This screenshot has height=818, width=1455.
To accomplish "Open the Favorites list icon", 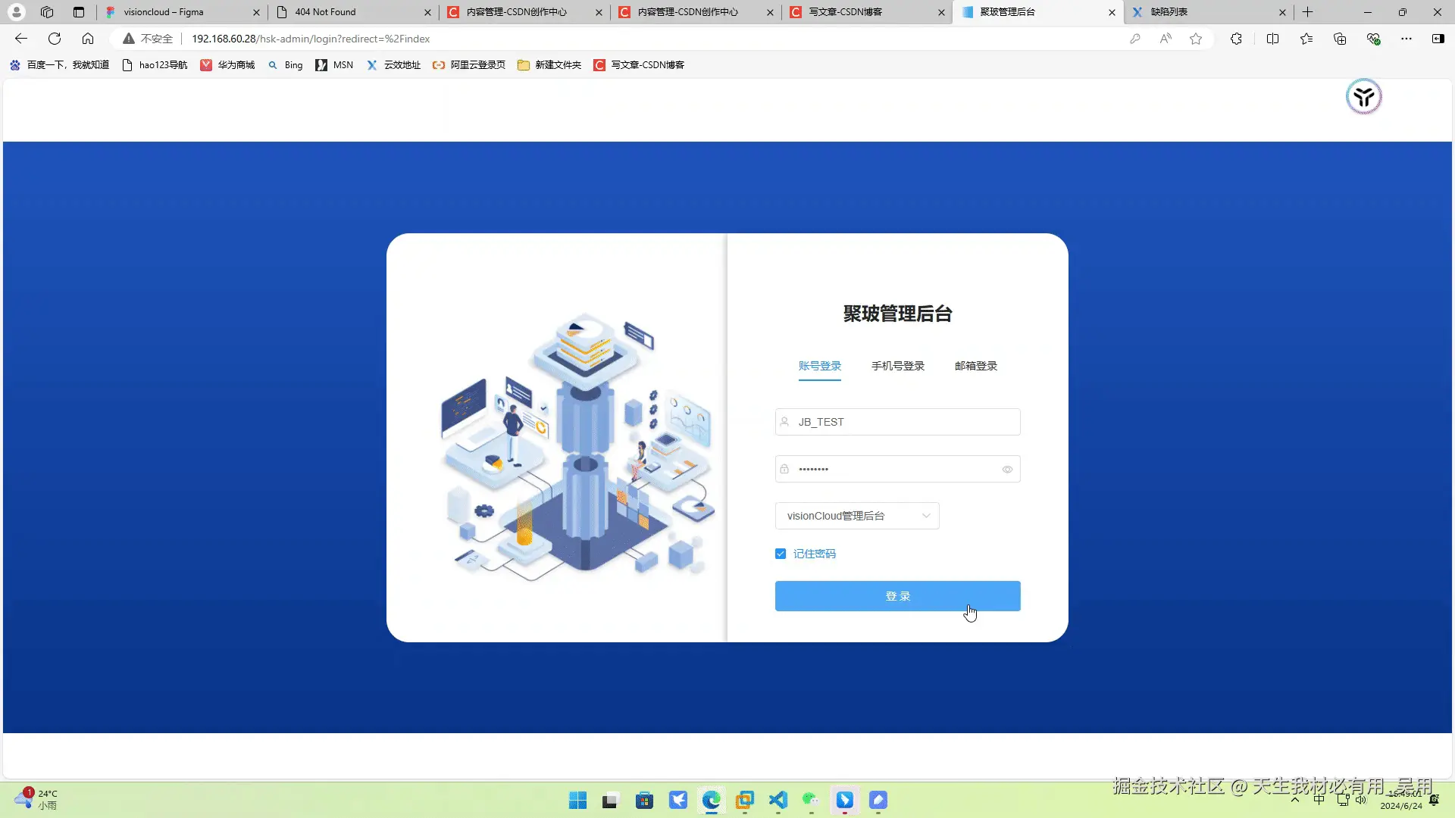I will [x=1306, y=39].
